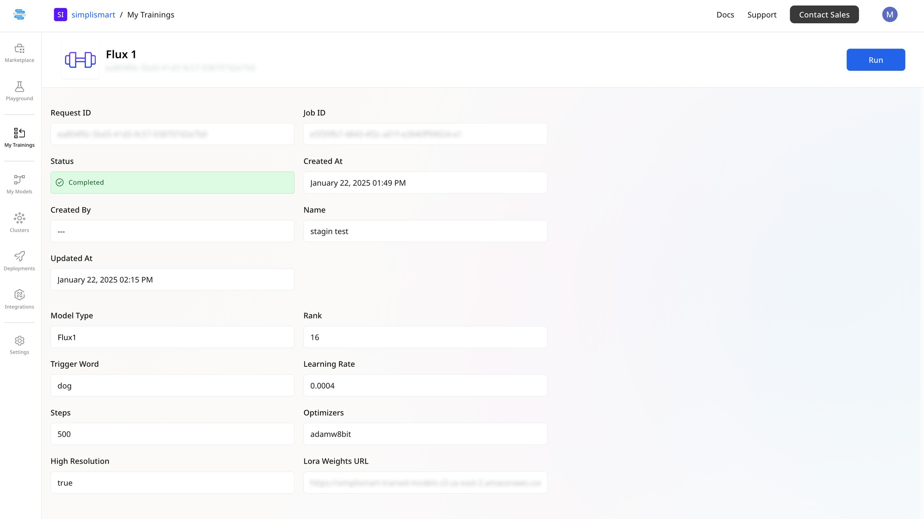Click the Created At date field
Screen dimensions: 924x519
pyautogui.click(x=425, y=182)
